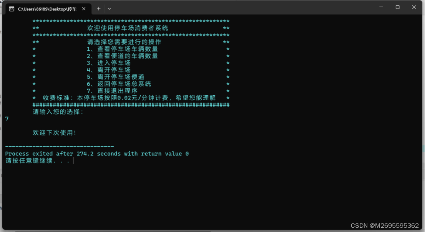Click the prompt "请按任意键继续. . ."

(37, 161)
